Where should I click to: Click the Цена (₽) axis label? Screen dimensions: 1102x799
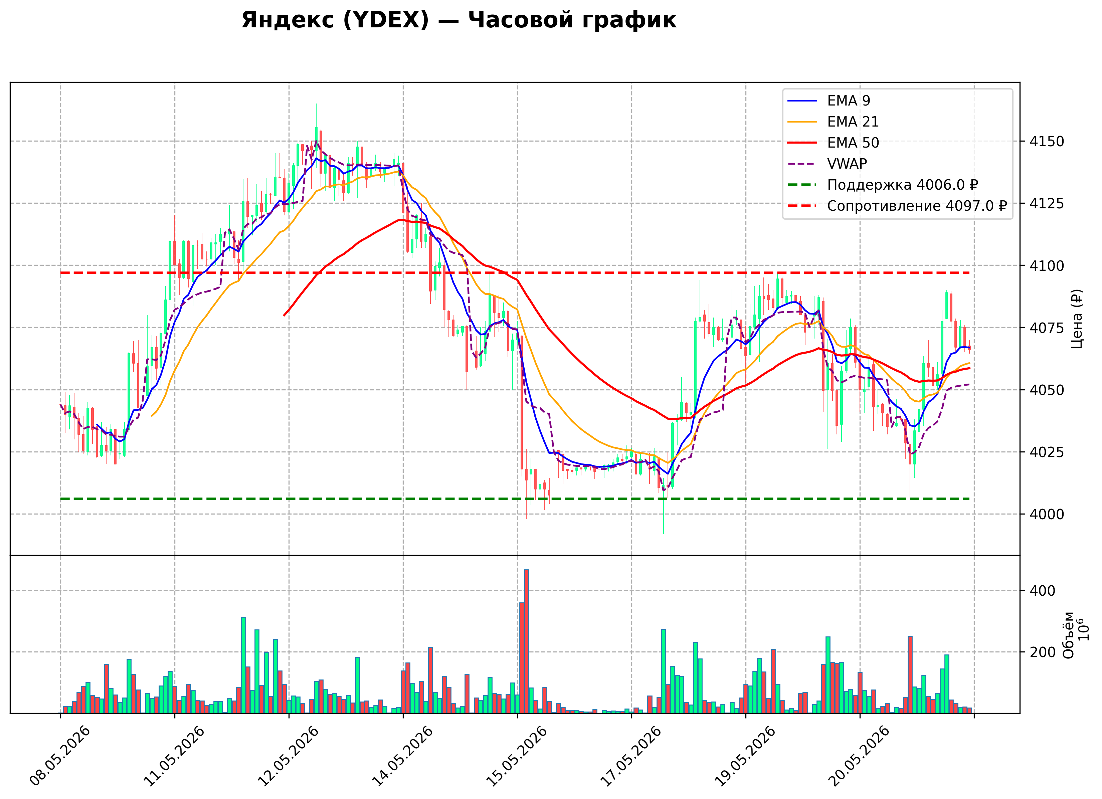[1077, 319]
